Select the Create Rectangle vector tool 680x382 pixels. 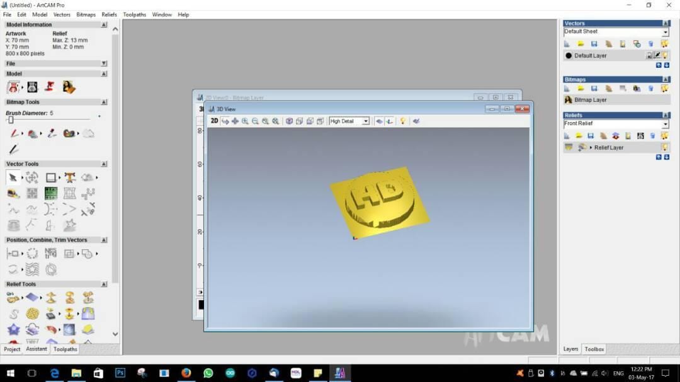coord(51,177)
